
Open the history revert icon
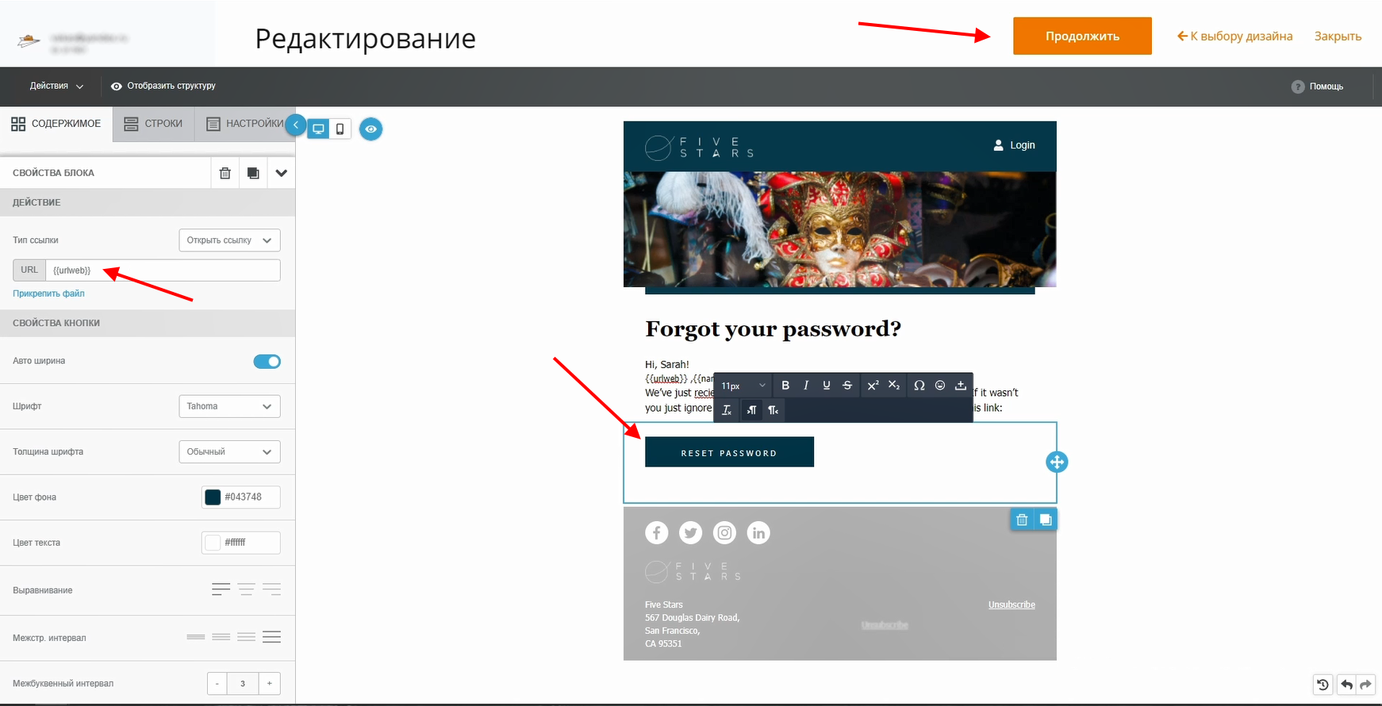pos(1322,685)
